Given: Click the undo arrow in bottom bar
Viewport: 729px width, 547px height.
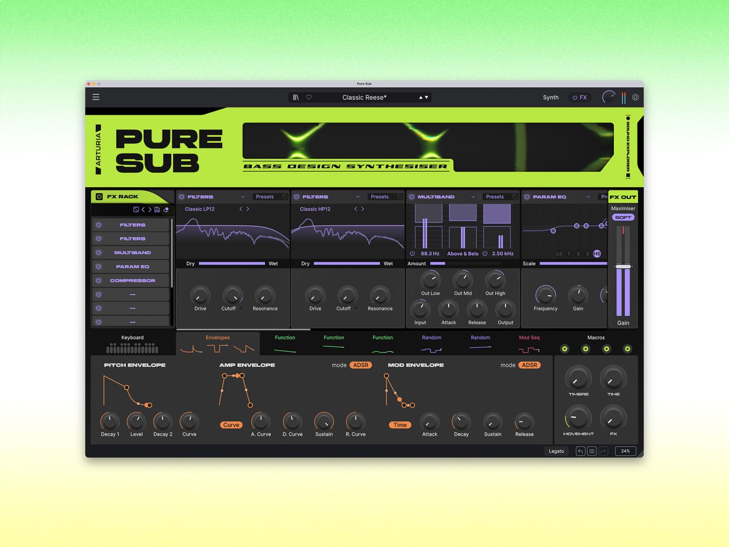Looking at the screenshot, I should click(580, 451).
